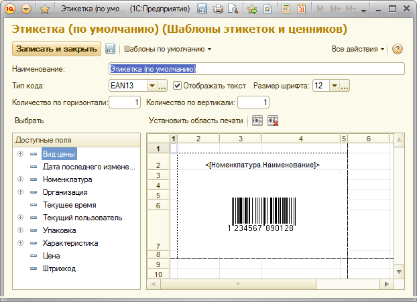Click the save diskette icon beside Записать и закрыть
The image size is (417, 302).
tap(110, 49)
